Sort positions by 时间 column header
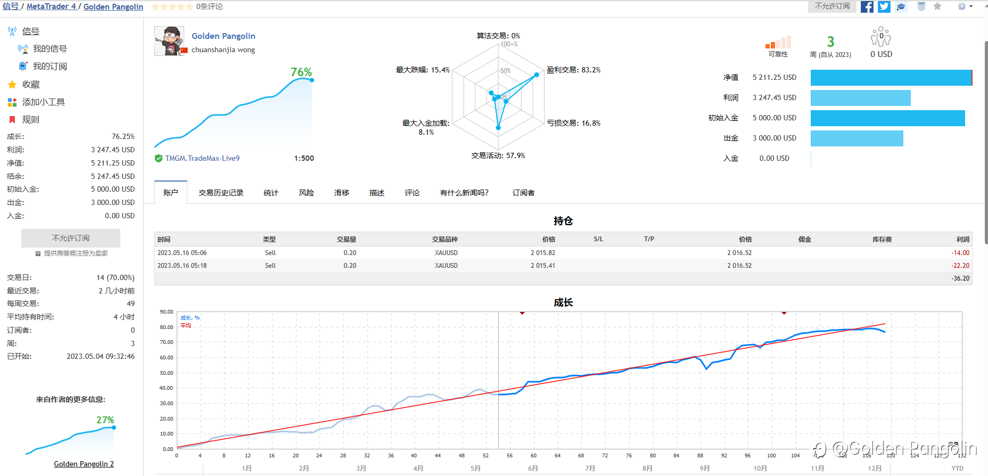Image resolution: width=988 pixels, height=476 pixels. (x=164, y=240)
